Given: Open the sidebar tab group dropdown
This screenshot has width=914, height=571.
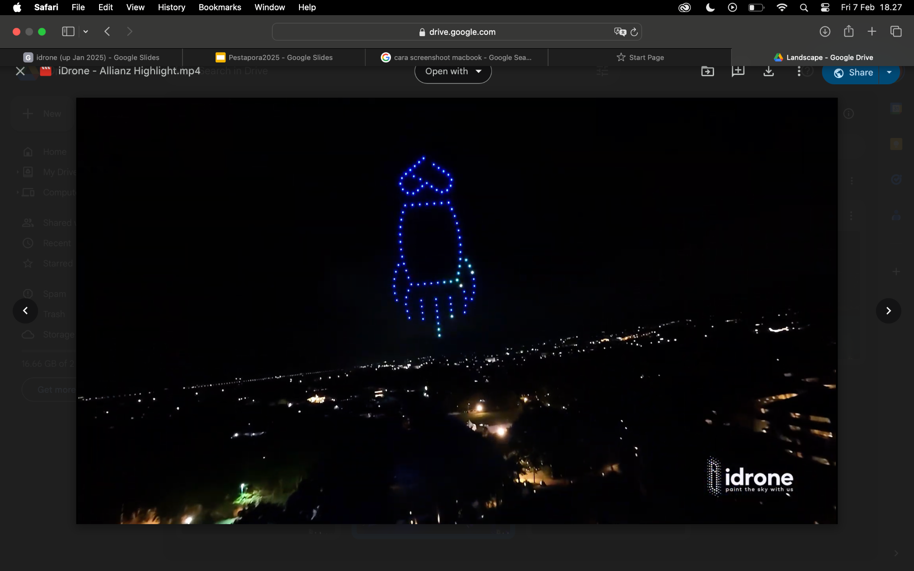Looking at the screenshot, I should point(86,32).
